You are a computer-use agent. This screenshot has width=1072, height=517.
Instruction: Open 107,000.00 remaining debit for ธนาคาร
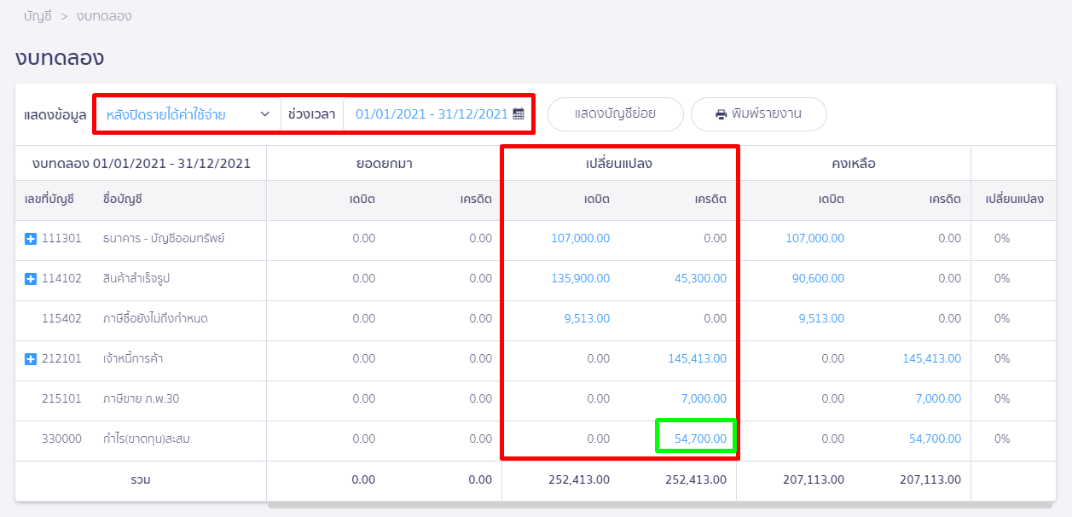pos(814,238)
